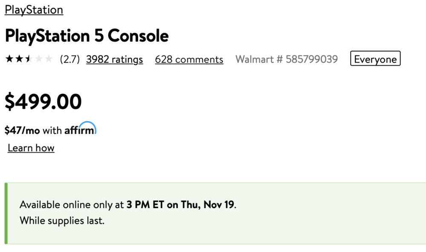Click the Everyone age rating badge
The height and width of the screenshot is (252, 426).
pos(375,59)
